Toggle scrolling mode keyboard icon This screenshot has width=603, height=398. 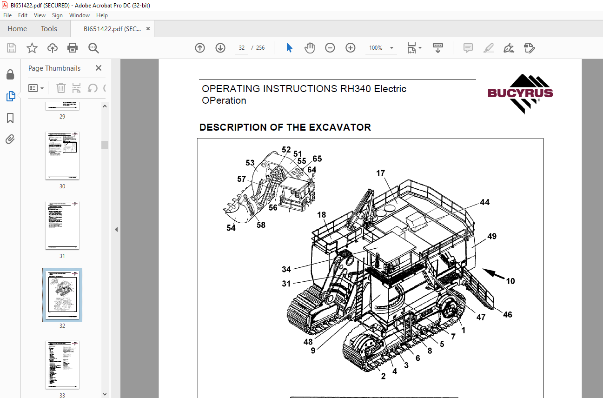437,48
